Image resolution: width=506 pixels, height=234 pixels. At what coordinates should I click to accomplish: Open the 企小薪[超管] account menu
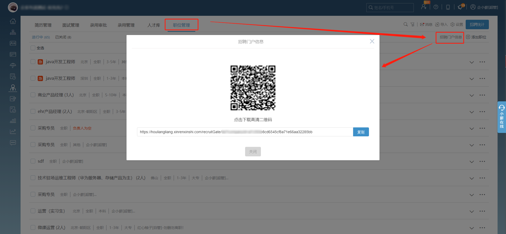[x=484, y=7]
